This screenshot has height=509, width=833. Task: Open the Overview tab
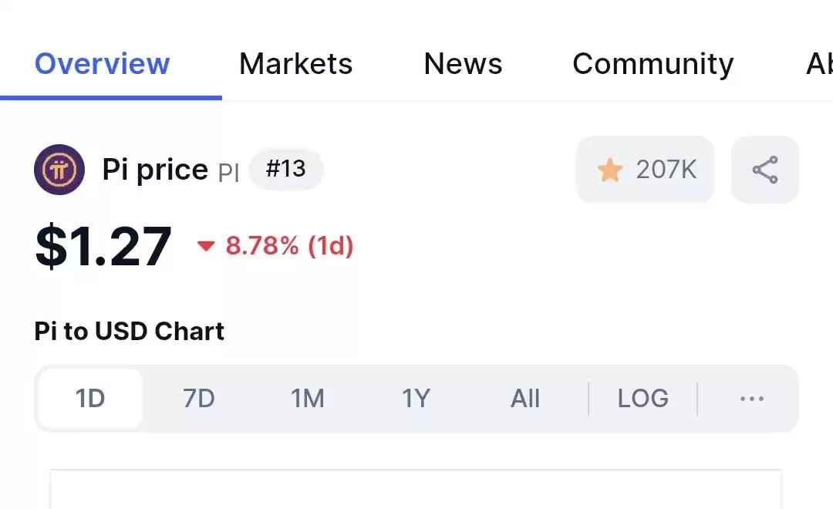point(102,64)
